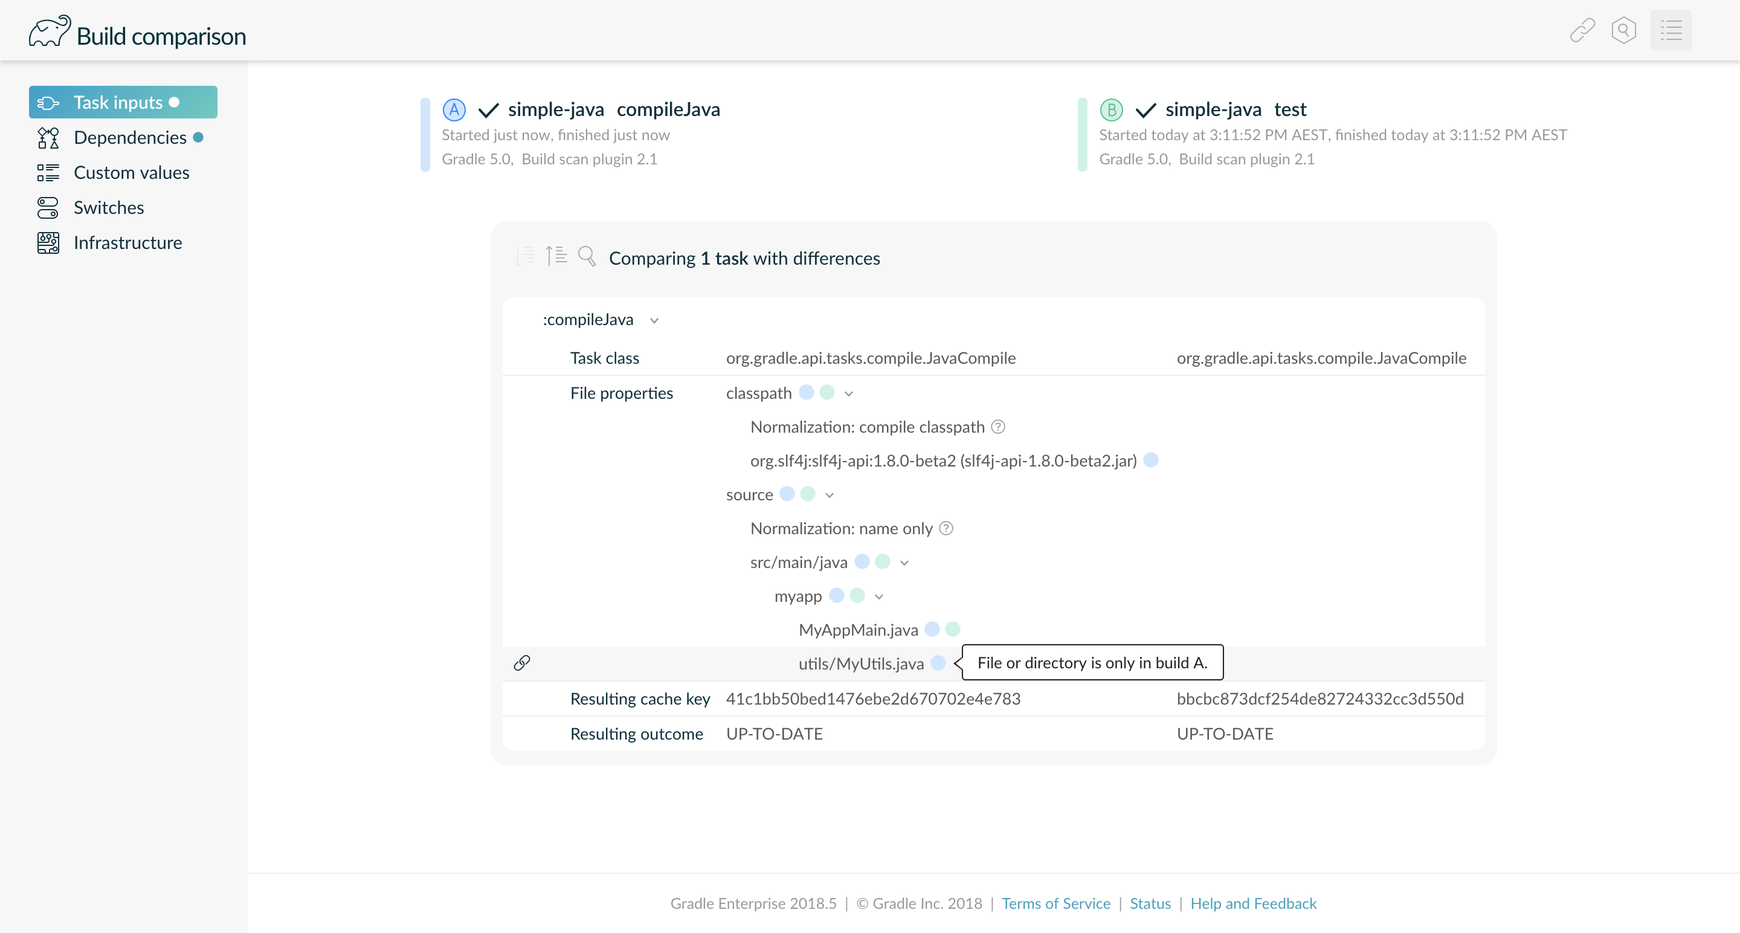Screen dimensions: 1740x933
Task: Click the collapse all tasks icon
Action: click(556, 256)
